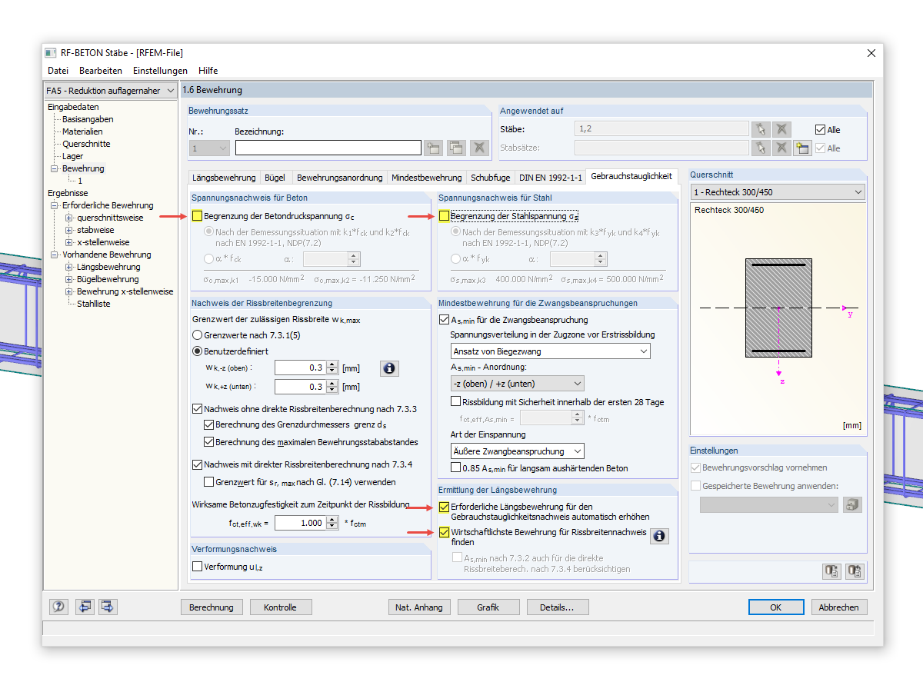Click the new member set icon

click(802, 148)
